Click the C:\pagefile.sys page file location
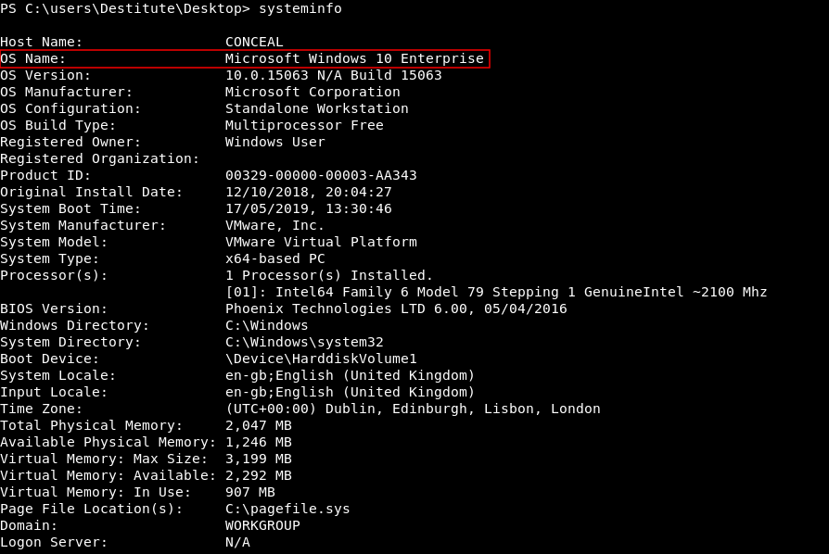829x554 pixels. coord(287,509)
